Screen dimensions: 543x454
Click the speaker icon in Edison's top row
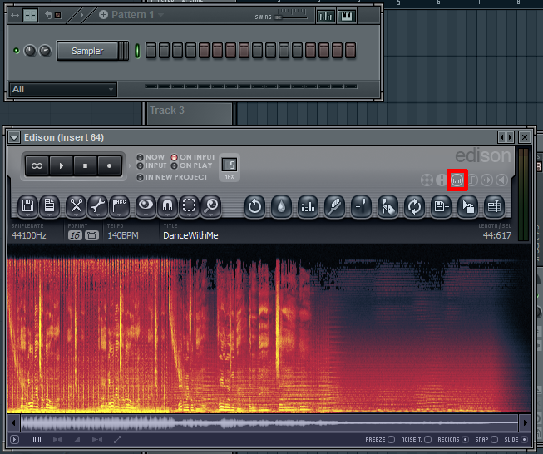click(x=501, y=180)
